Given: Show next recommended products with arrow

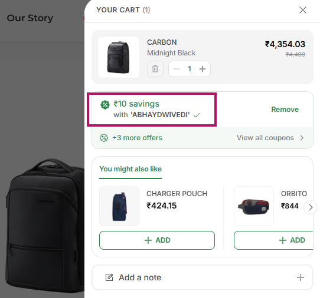Looking at the screenshot, I should (311, 207).
